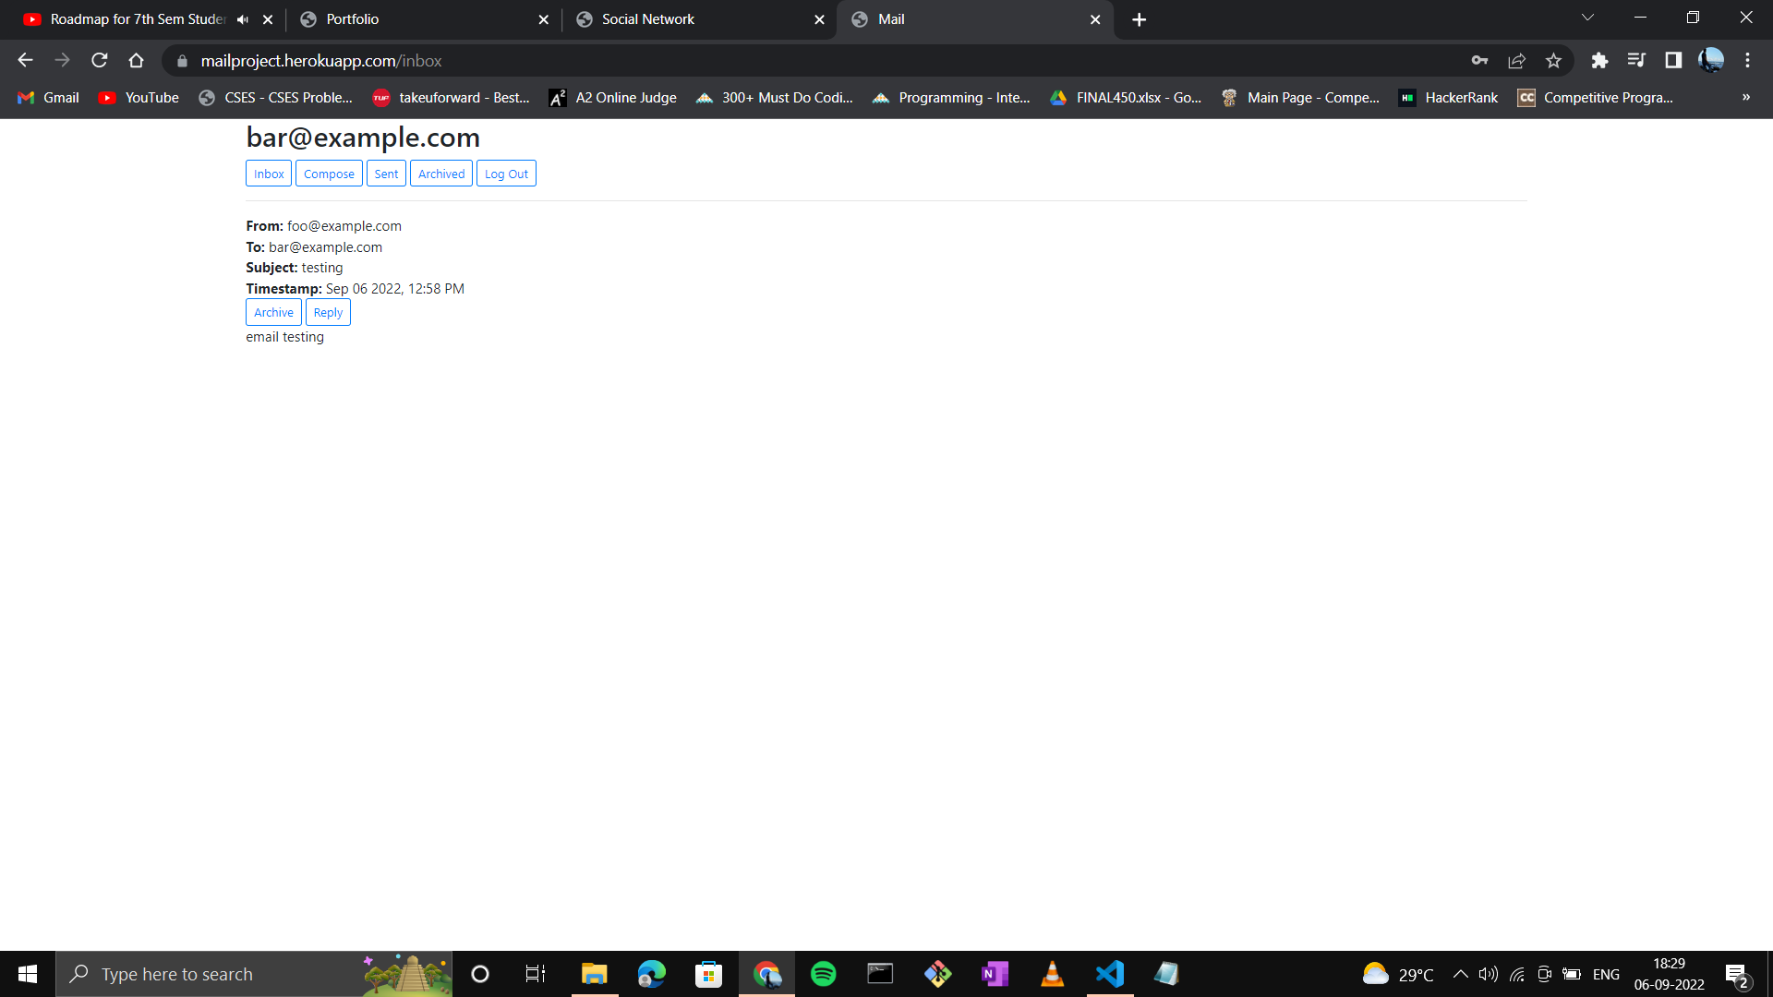Viewport: 1773px width, 997px height.
Task: Open VLC media player from the taskbar
Action: (x=1052, y=973)
